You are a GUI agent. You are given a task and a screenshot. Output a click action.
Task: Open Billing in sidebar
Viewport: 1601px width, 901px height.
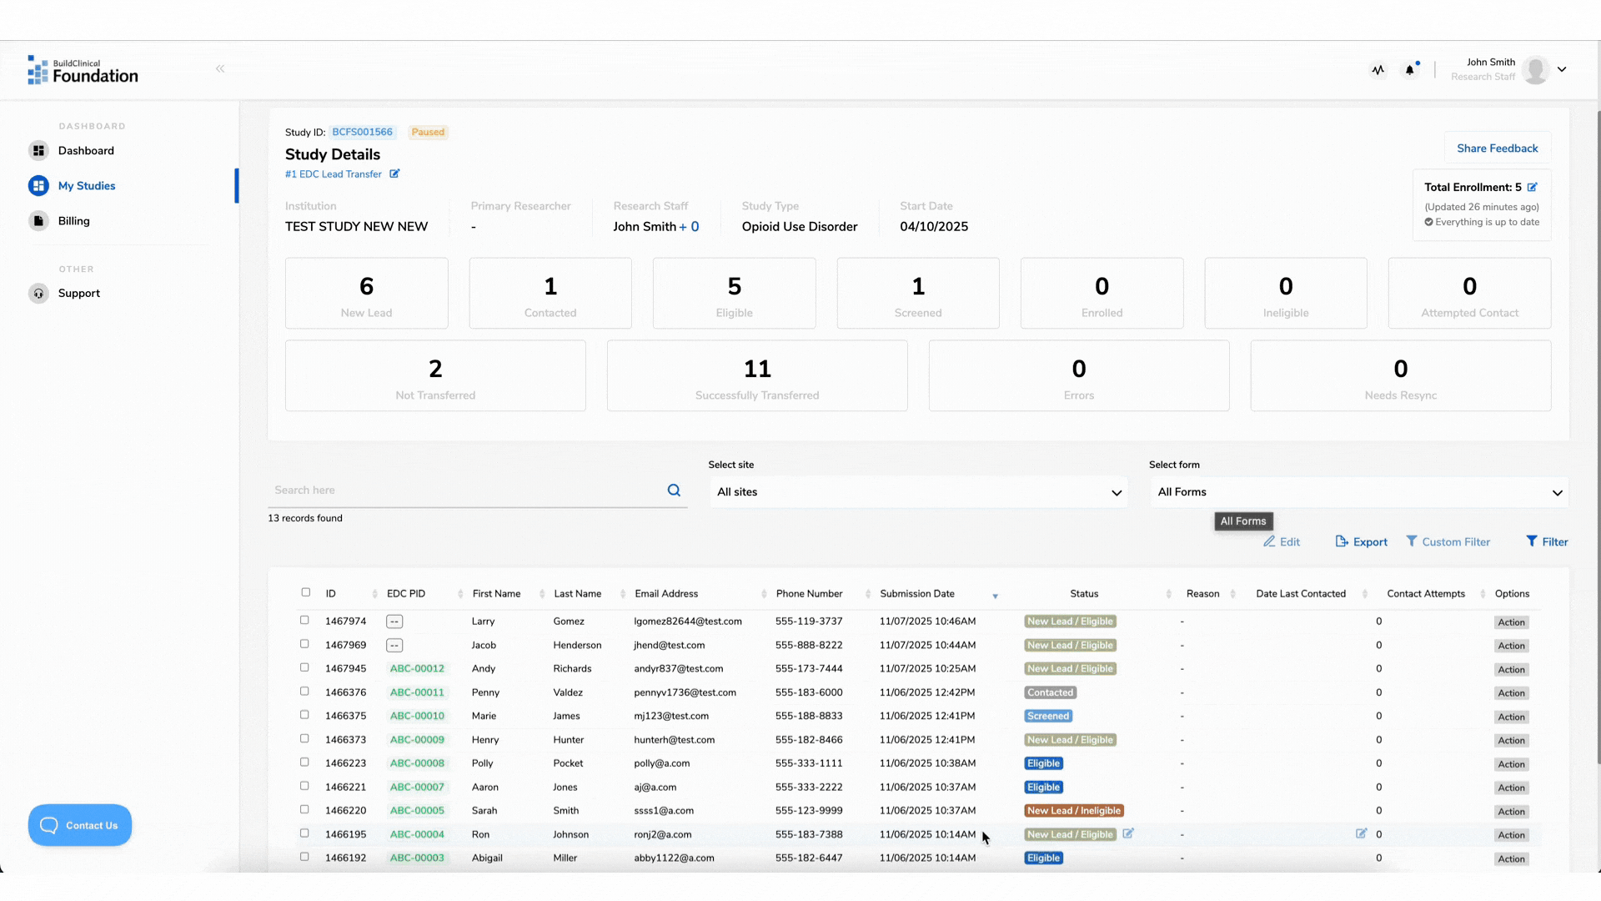click(x=73, y=221)
